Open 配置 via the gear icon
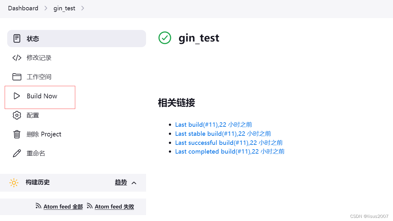This screenshot has width=393, height=221. [17, 115]
